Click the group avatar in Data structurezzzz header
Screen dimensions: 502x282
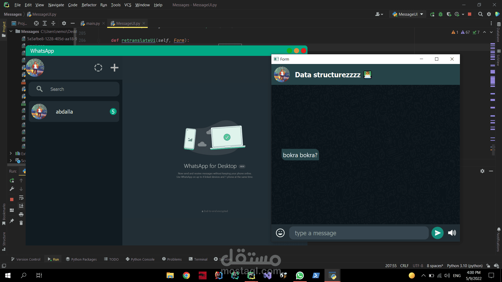282,74
